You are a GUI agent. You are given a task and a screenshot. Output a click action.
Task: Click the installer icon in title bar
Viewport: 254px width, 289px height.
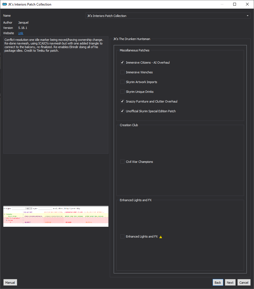(x=5, y=4)
